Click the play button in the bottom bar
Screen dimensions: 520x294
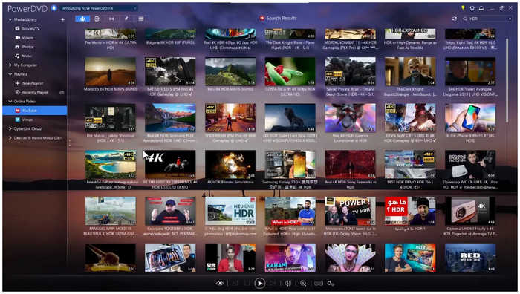[260, 284]
